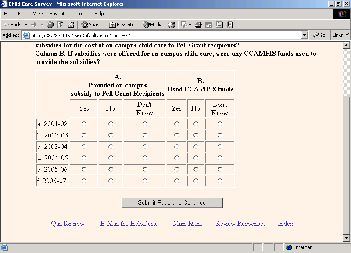Open the Edit menu

(22, 14)
